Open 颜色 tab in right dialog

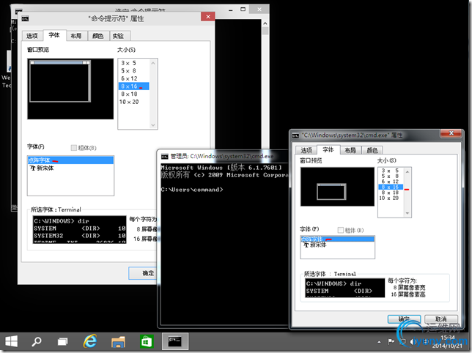point(372,150)
